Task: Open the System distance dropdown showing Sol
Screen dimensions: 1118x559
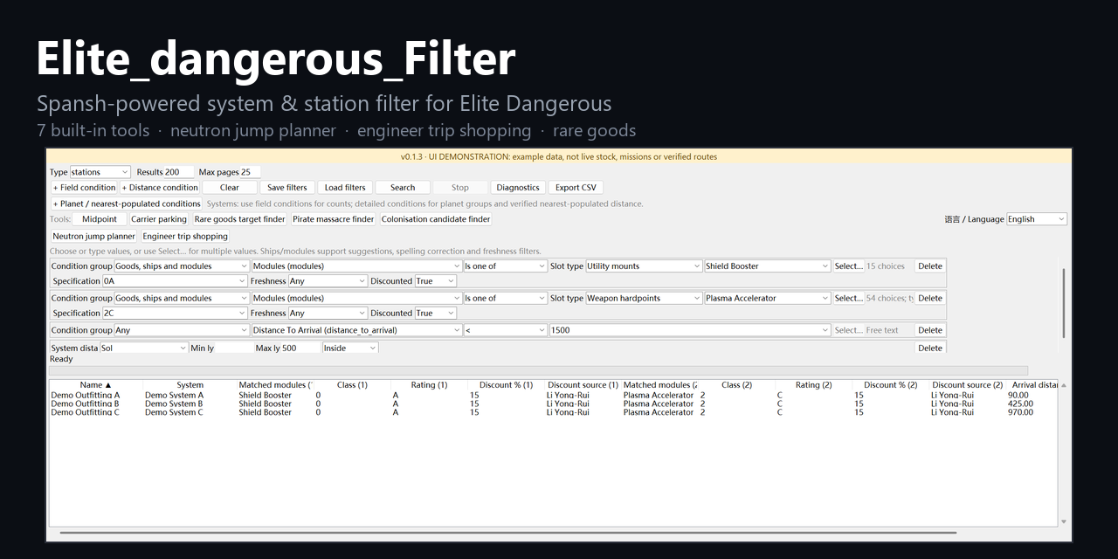Action: [144, 348]
